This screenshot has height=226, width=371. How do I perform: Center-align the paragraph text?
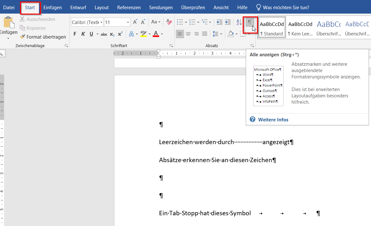click(188, 34)
